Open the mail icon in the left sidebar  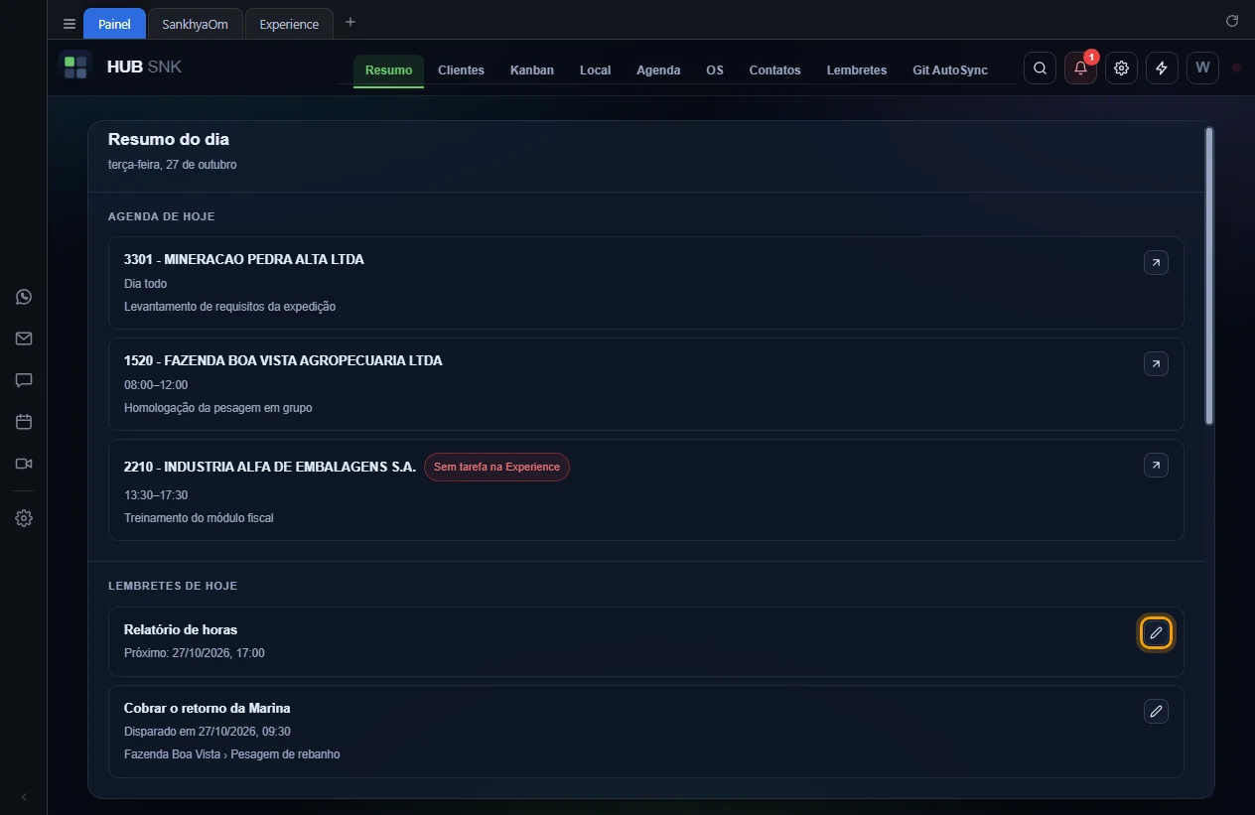tap(24, 339)
